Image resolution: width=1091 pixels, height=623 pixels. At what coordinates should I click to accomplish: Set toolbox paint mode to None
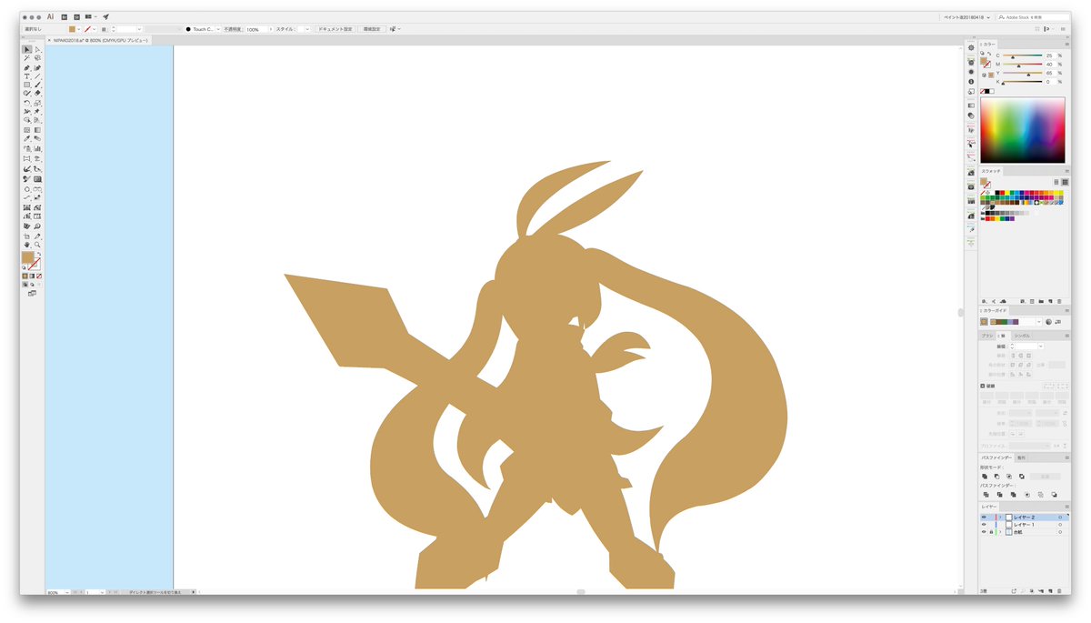point(38,275)
